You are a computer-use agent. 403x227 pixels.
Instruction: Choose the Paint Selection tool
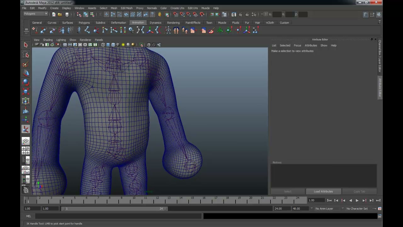(26, 64)
